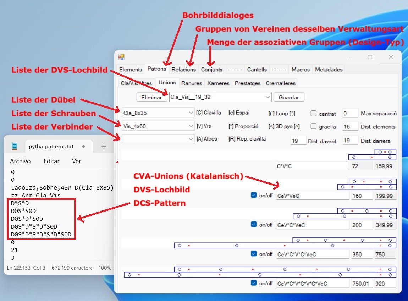Image resolution: width=408 pixels, height=301 pixels.
Task: Open the Unions sub-tab
Action: click(x=167, y=83)
